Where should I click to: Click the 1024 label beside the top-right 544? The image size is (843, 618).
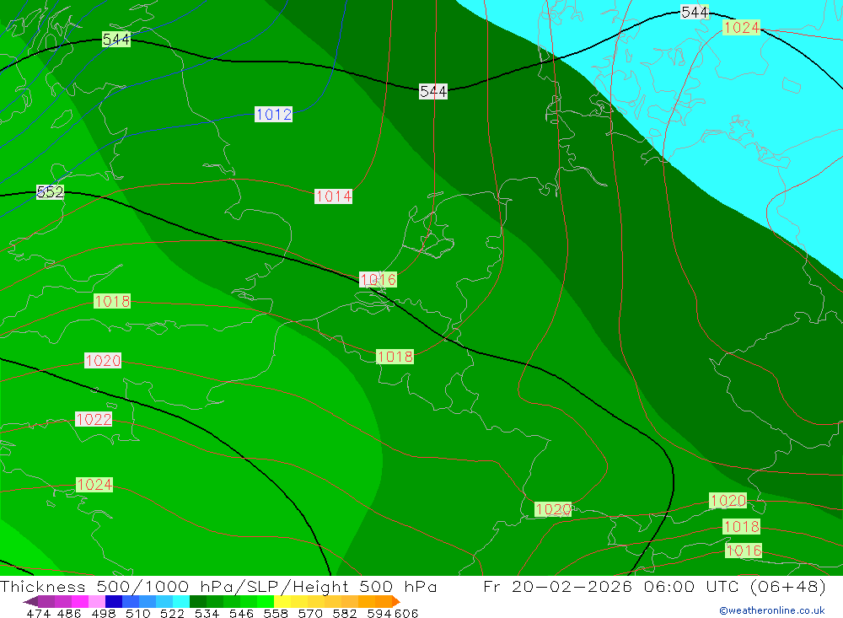pos(741,28)
